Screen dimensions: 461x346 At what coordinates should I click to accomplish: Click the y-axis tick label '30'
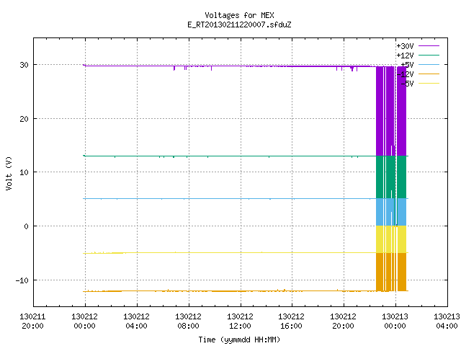pos(24,65)
